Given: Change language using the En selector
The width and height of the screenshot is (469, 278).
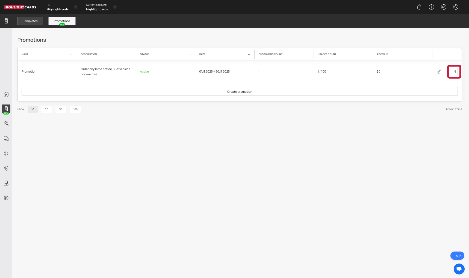Looking at the screenshot, I should 444,7.
